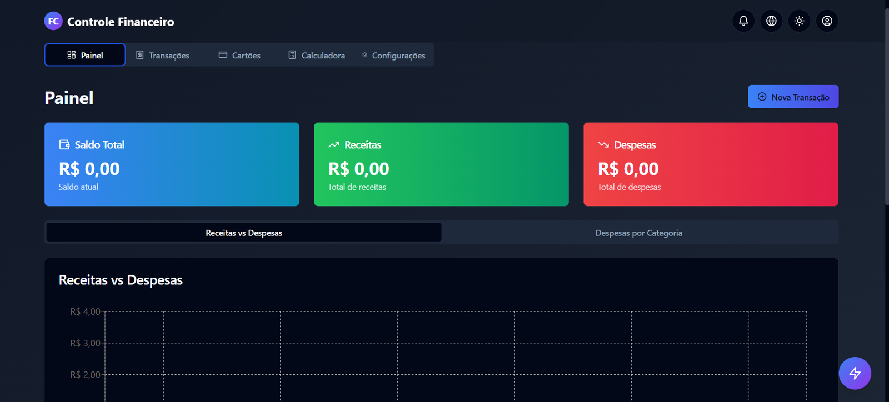Open the lightning quick-action floating button

855,373
